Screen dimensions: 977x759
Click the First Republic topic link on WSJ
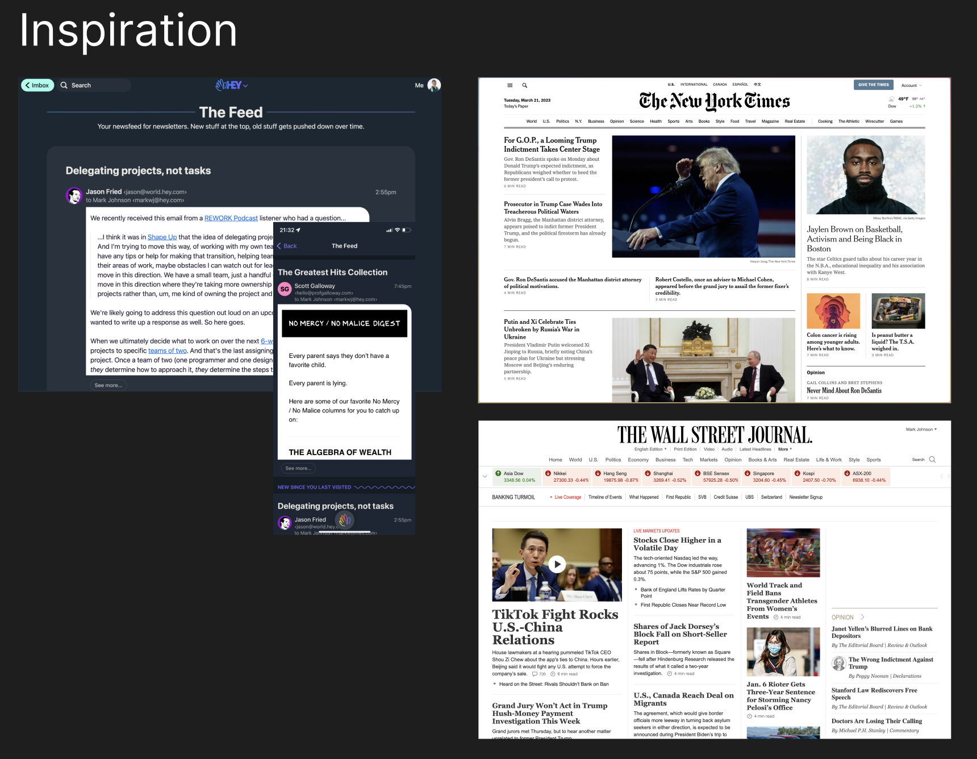[678, 497]
